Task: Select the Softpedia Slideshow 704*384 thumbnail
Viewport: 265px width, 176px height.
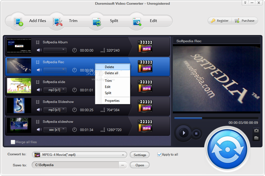Action: [x=19, y=106]
